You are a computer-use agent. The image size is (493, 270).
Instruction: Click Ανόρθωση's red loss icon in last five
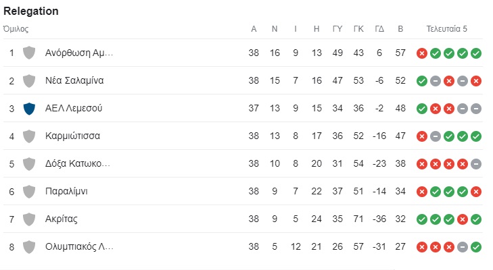(x=422, y=53)
